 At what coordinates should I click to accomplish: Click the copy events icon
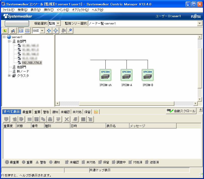coord(43,119)
